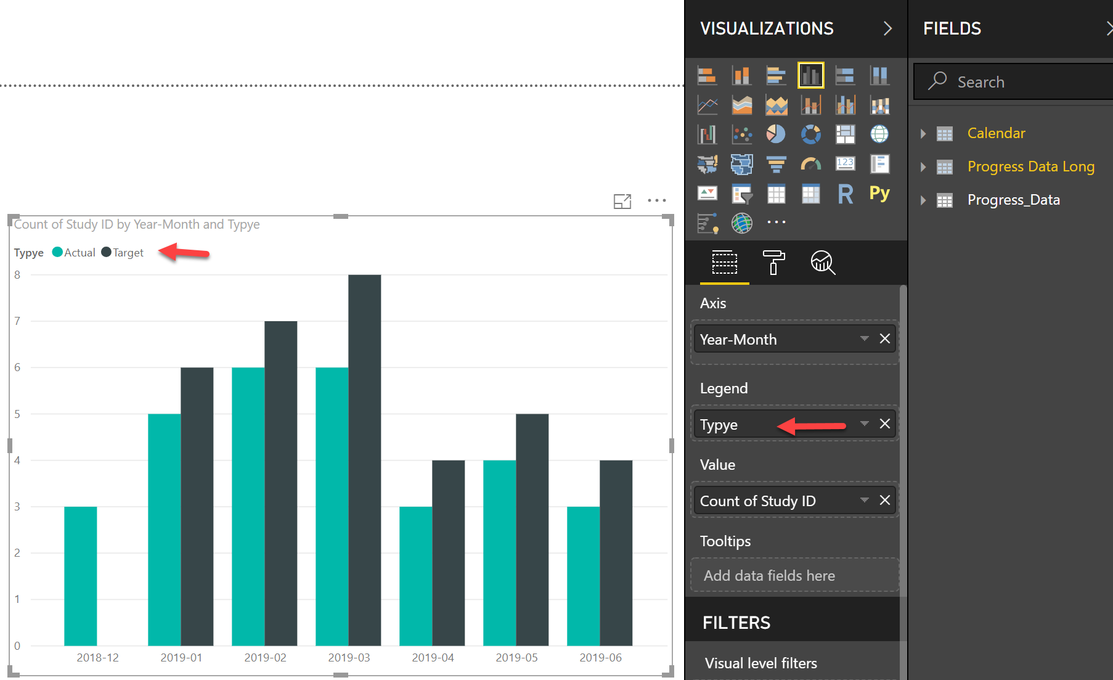Click the Tooltips add data fields well

(x=794, y=575)
